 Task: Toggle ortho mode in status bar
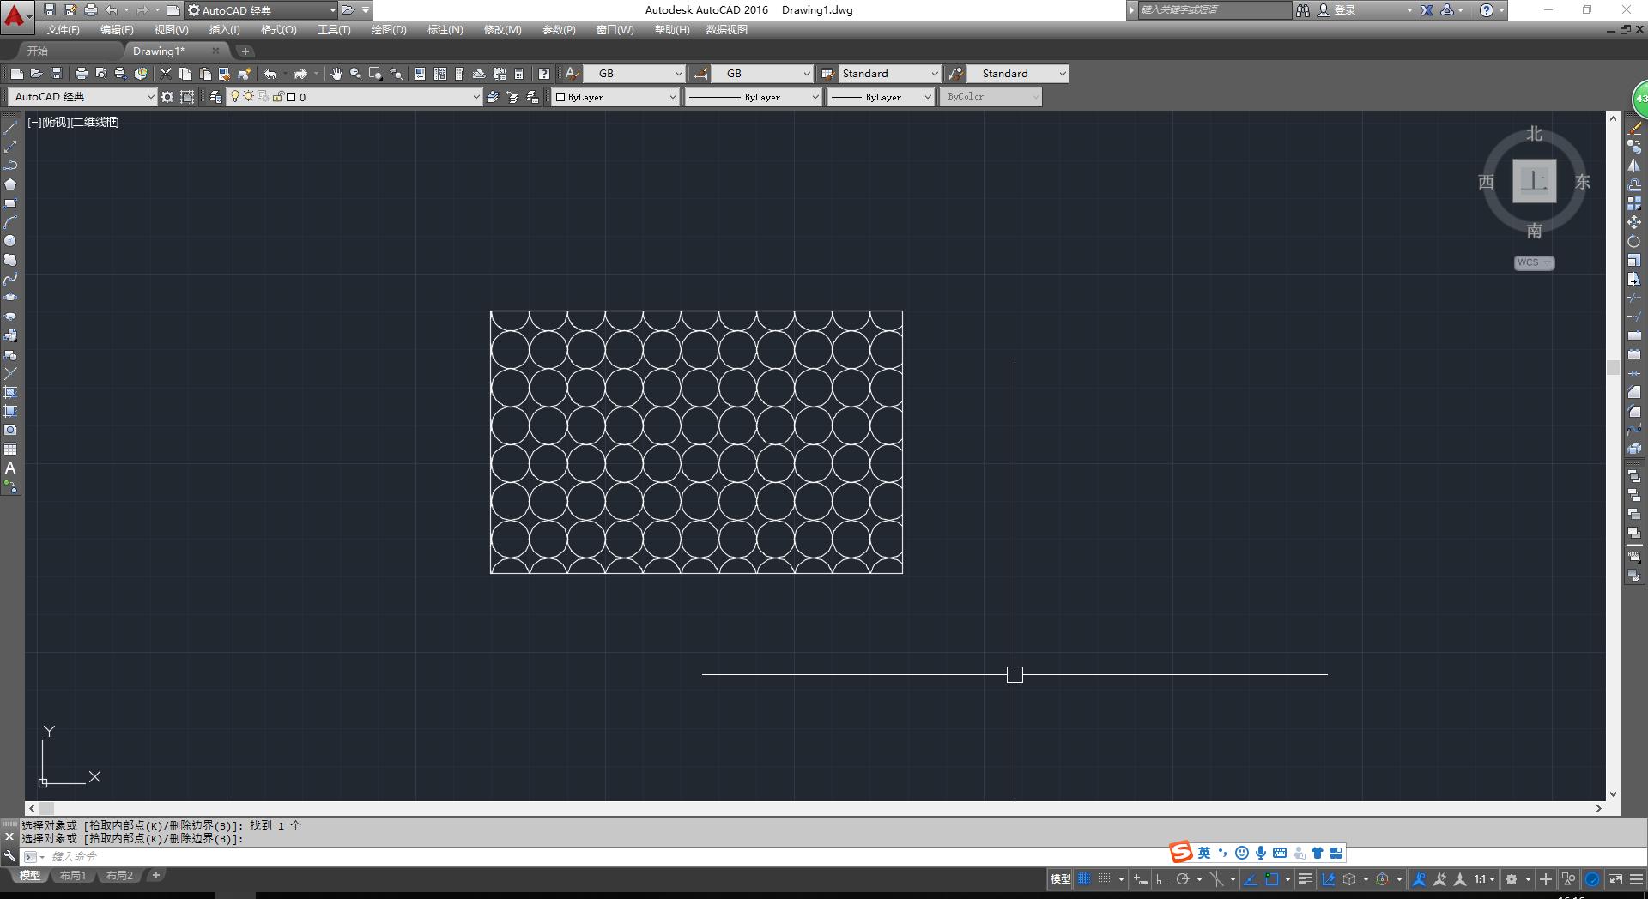click(1162, 879)
